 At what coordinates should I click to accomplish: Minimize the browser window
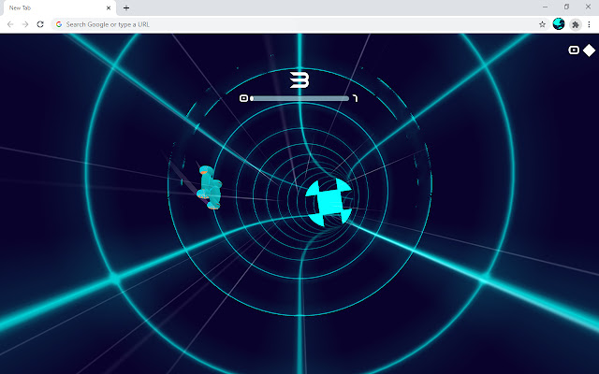(x=545, y=7)
